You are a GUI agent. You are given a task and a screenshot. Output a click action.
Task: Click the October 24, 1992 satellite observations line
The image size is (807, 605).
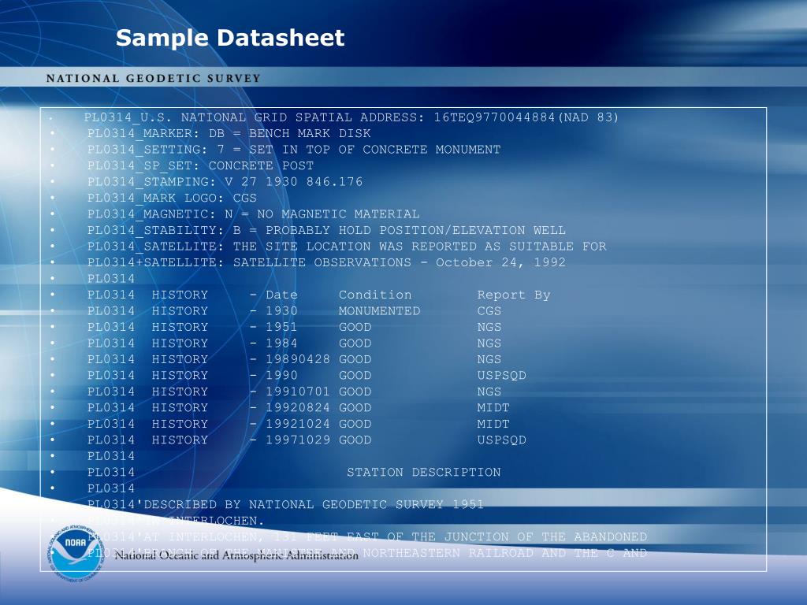(x=326, y=262)
